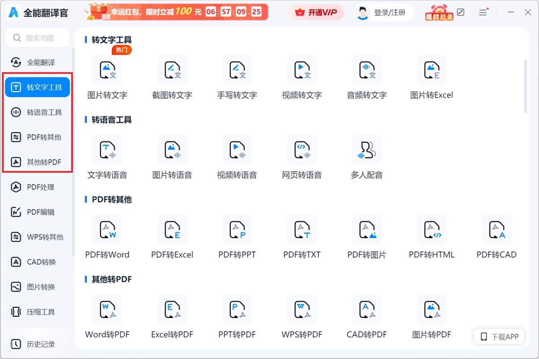Click the main content vertical scrollbar
This screenshot has height=359, width=539.
tap(525, 85)
